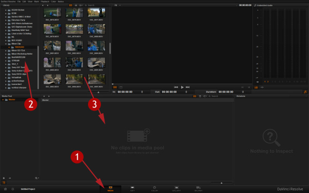Viewport: 309px width, 193px height.
Task: Open the File menu
Action: (19, 2)
